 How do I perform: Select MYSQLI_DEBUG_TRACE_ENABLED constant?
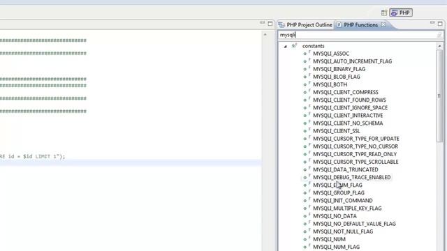click(352, 177)
